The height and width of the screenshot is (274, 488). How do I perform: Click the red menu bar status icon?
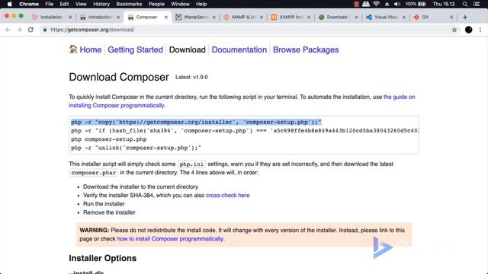pos(356,4)
